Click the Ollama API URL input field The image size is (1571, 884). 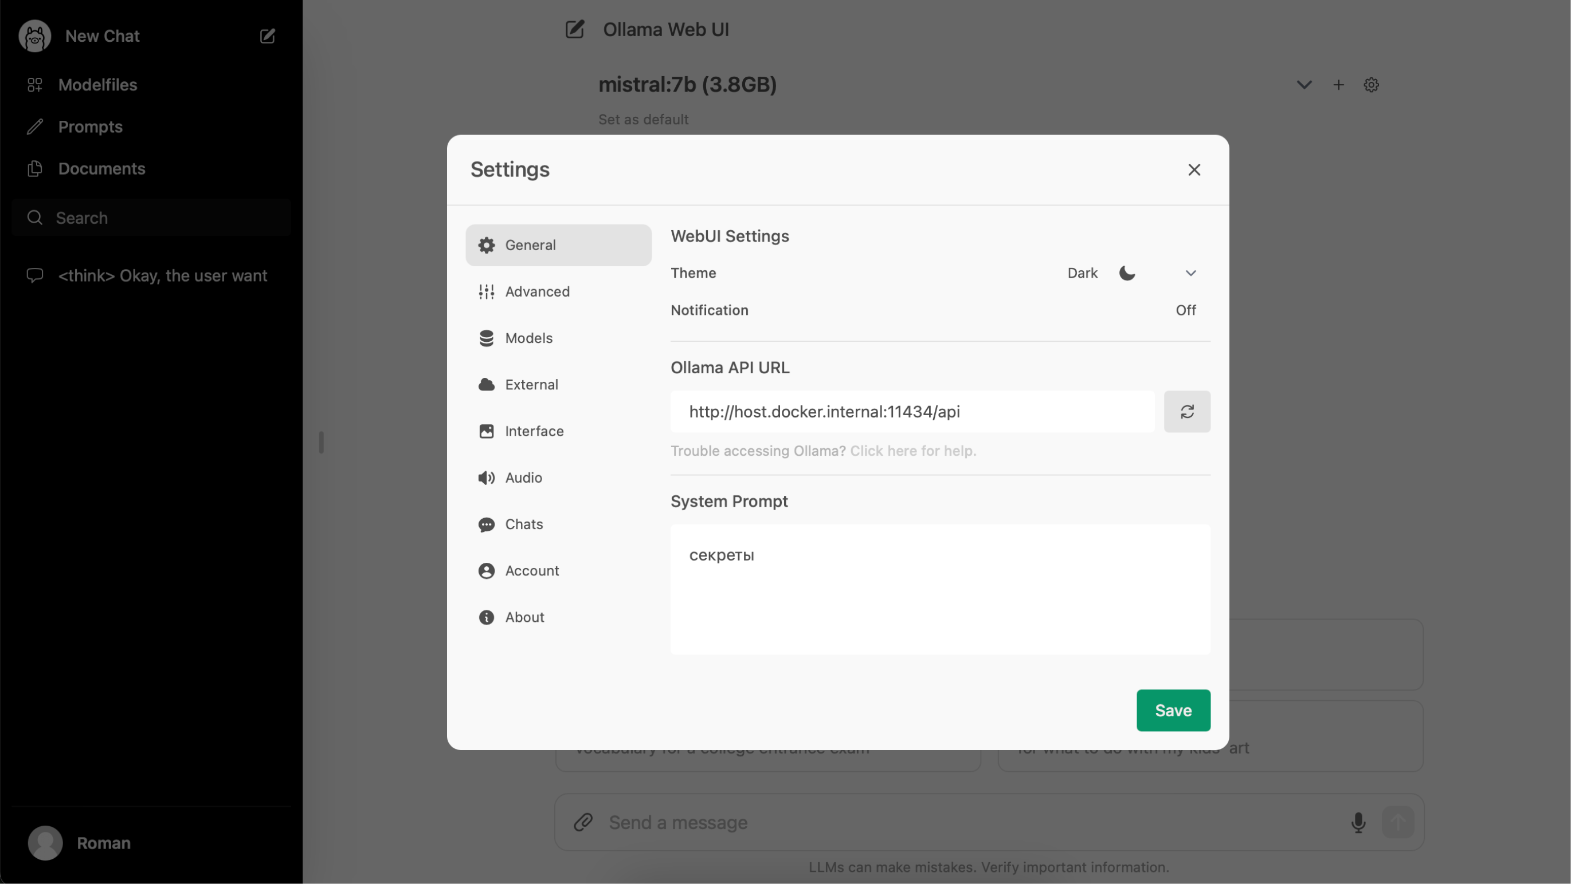click(x=912, y=412)
